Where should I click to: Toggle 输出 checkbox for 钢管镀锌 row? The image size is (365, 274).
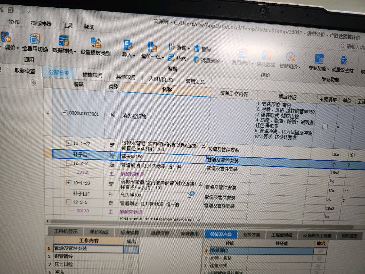coord(130,257)
